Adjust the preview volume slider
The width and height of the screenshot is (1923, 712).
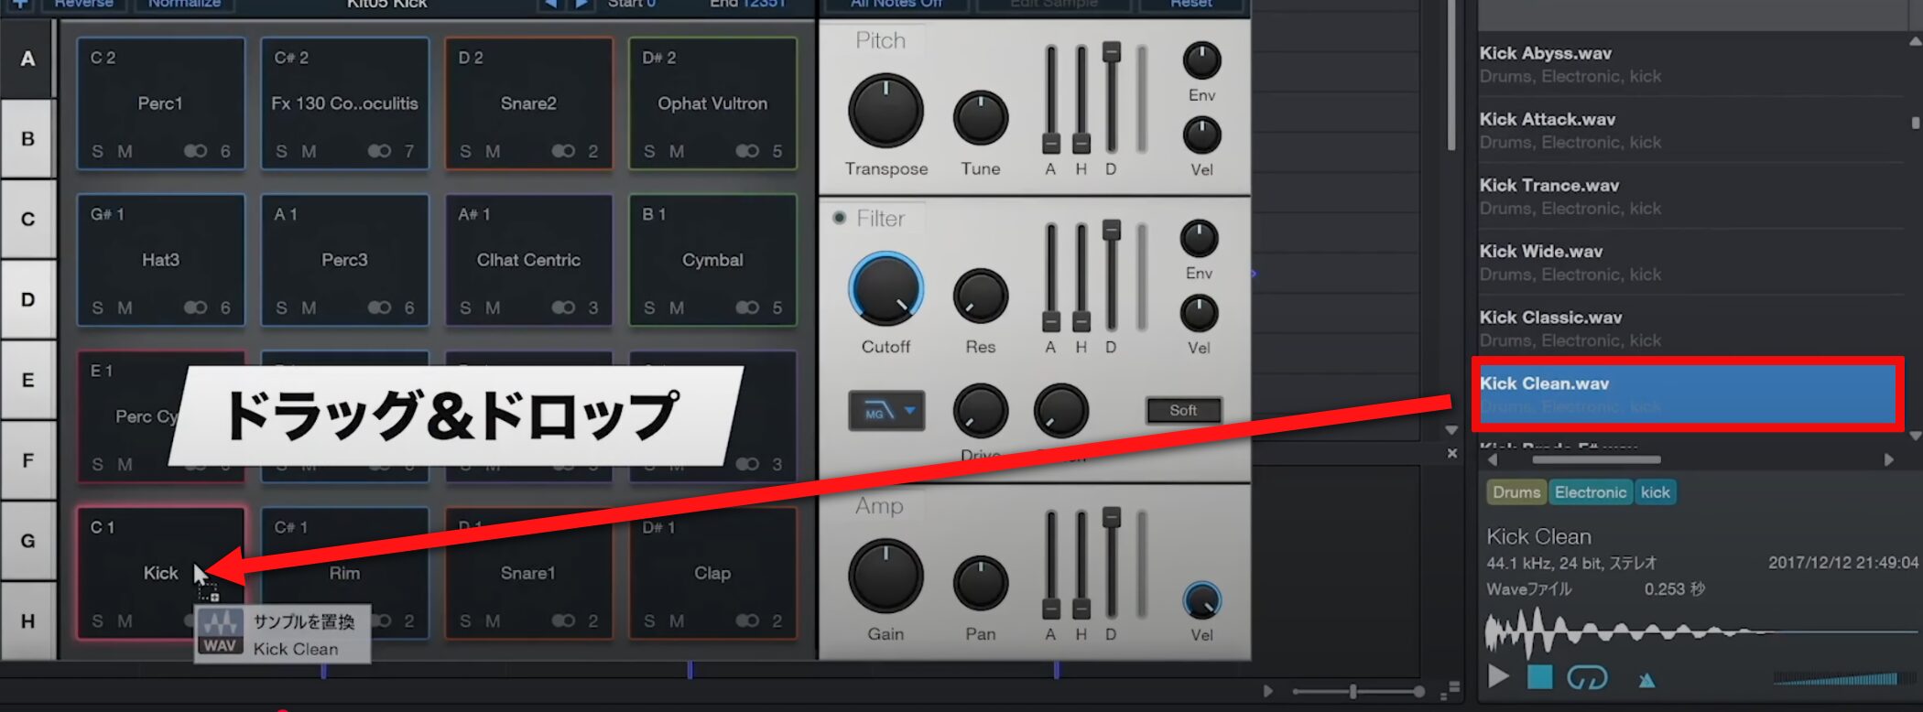pos(1836,679)
